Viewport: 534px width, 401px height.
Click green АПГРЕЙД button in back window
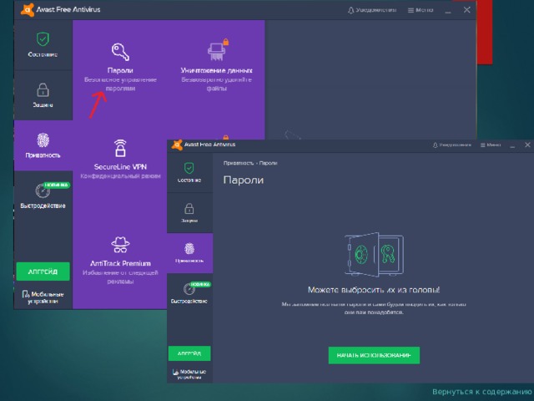tap(43, 272)
